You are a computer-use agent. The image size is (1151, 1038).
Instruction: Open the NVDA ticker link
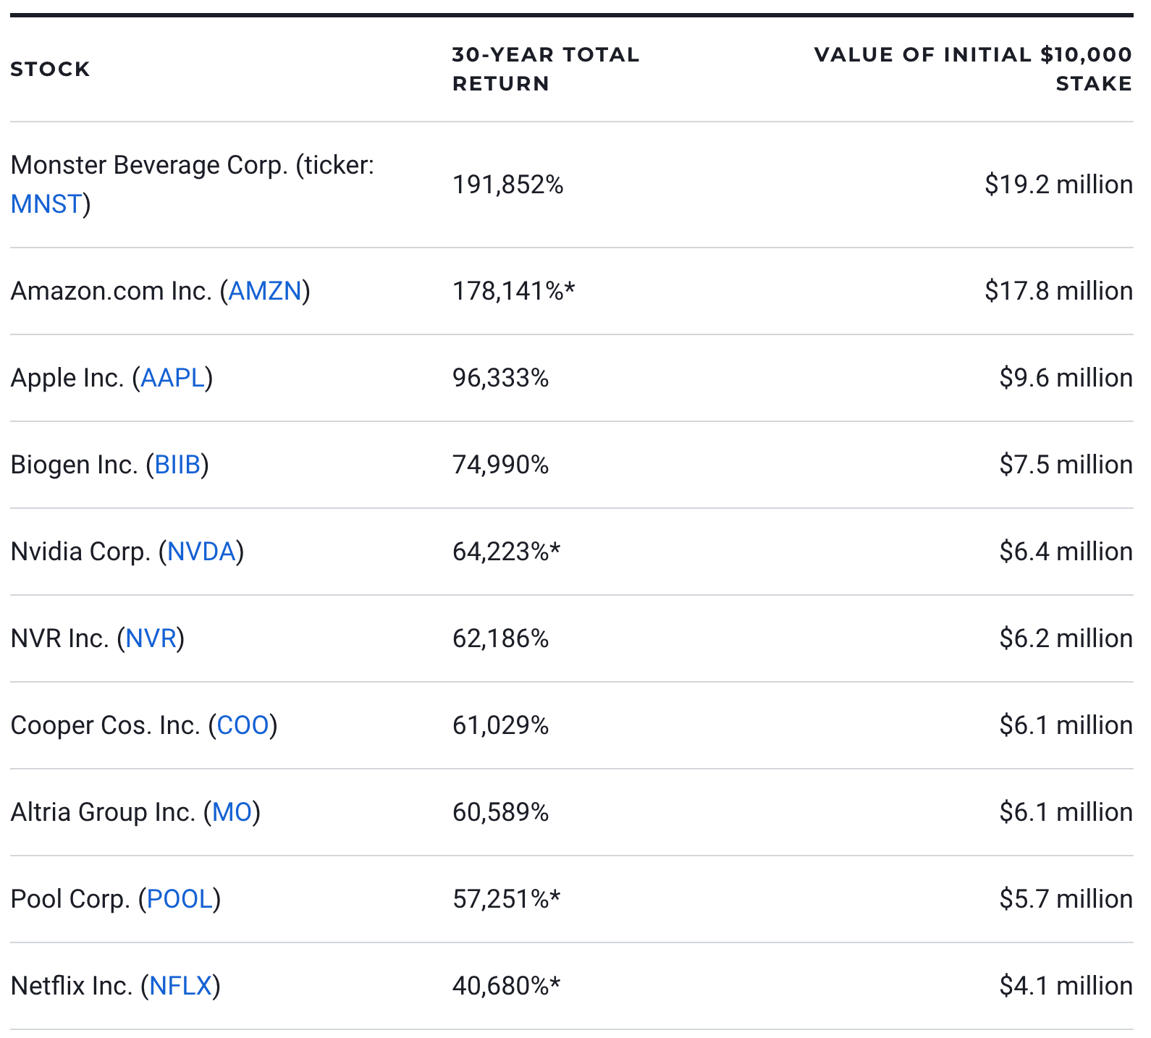tap(201, 552)
